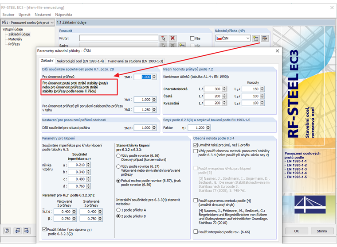The width and height of the screenshot is (337, 247).
Task: Click the Storno button in main window
Action: [x=322, y=231]
